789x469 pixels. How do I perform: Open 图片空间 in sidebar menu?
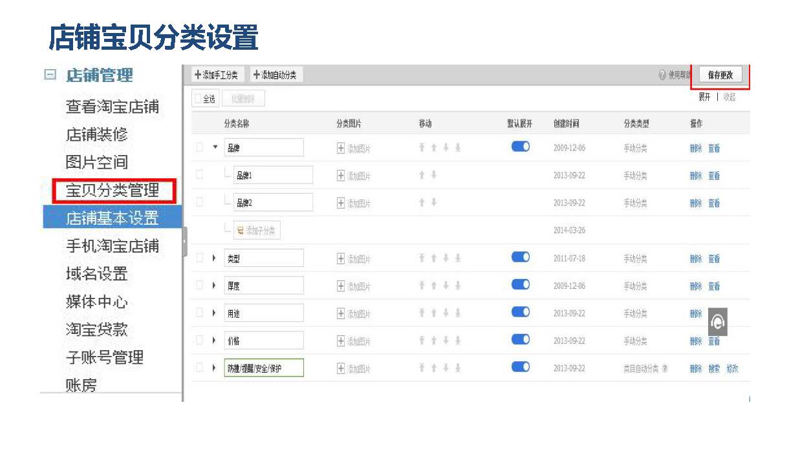[97, 162]
